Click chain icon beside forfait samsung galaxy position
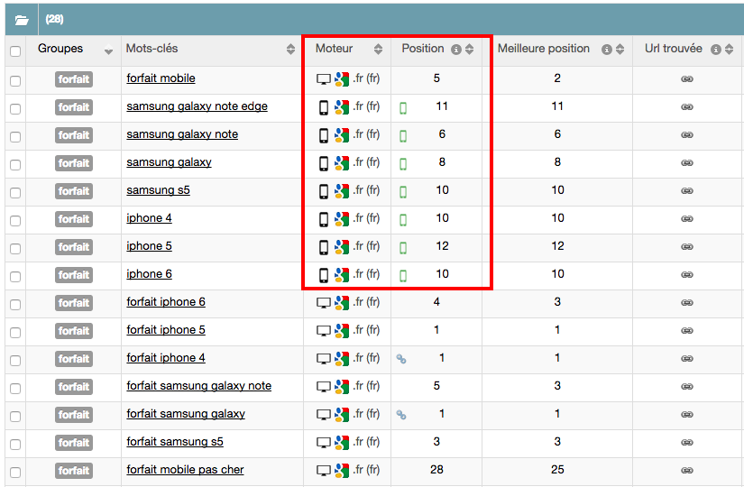 pos(401,415)
